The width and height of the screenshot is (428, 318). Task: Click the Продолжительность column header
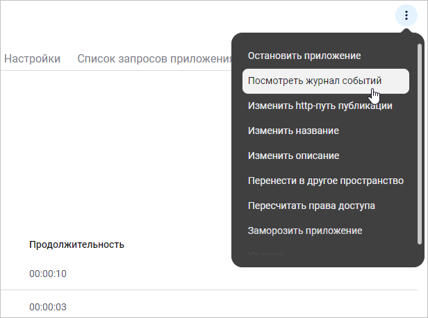click(x=76, y=244)
